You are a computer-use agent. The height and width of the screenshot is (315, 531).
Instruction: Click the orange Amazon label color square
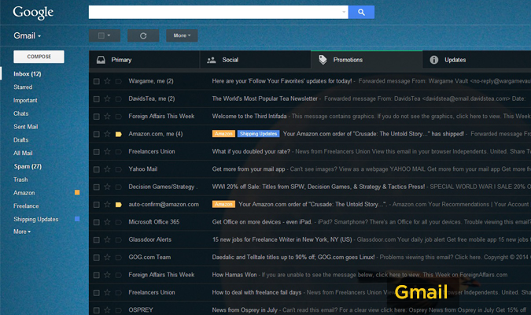tap(77, 193)
